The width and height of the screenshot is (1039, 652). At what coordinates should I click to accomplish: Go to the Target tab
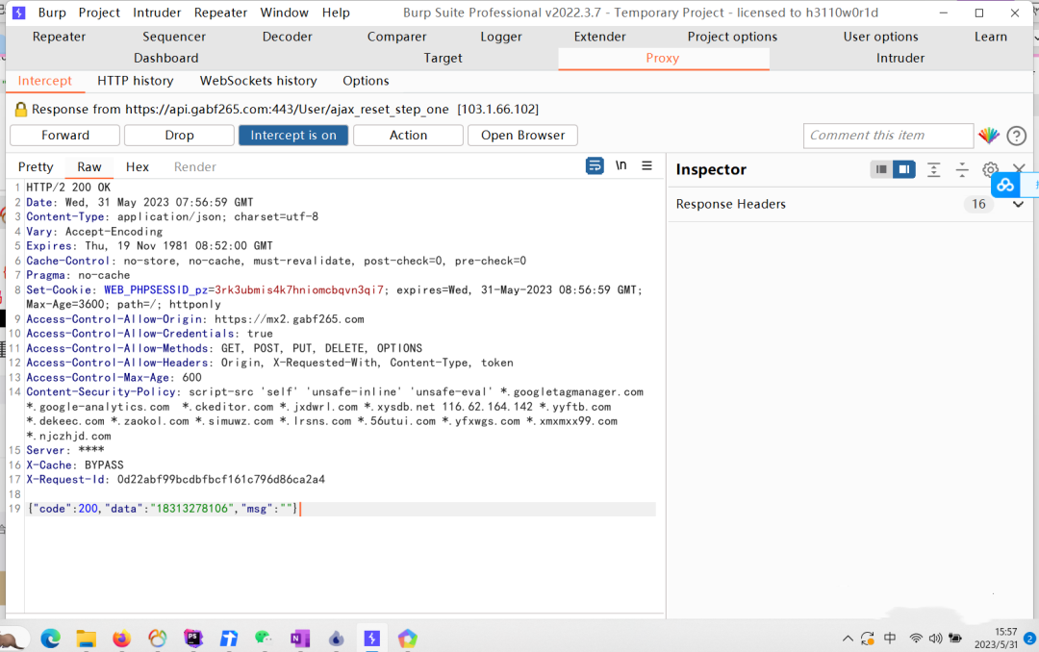pyautogui.click(x=443, y=59)
